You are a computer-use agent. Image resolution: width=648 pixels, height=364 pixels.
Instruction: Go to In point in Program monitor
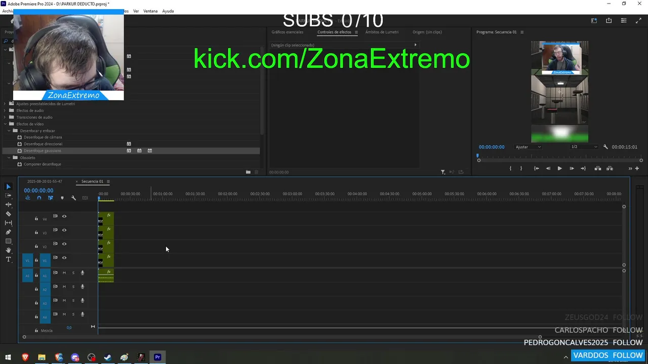pyautogui.click(x=536, y=168)
